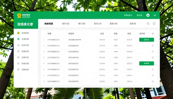This screenshot has height=99, width=173.
Task: Click row 1's third column numeric value
Action: (x=102, y=40)
